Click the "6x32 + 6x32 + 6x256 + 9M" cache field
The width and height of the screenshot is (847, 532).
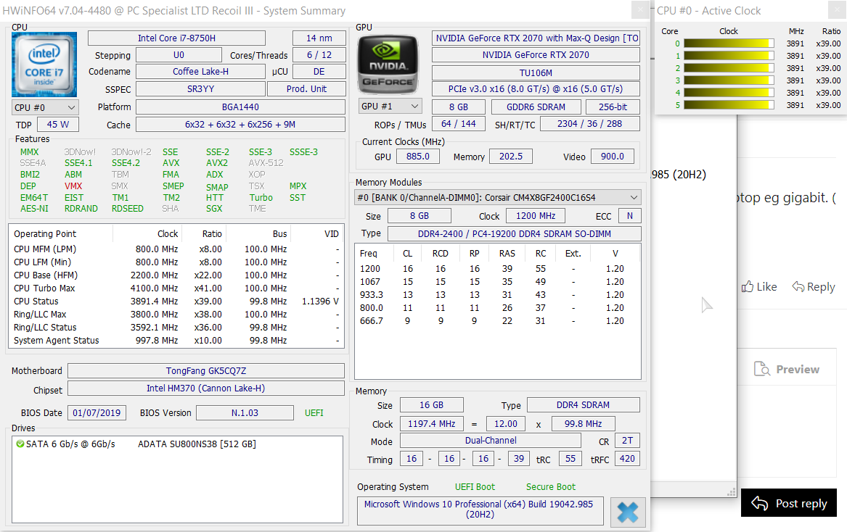click(240, 125)
